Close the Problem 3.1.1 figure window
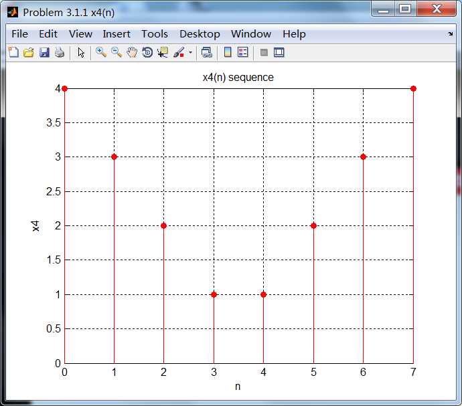The height and width of the screenshot is (406, 462). click(437, 9)
